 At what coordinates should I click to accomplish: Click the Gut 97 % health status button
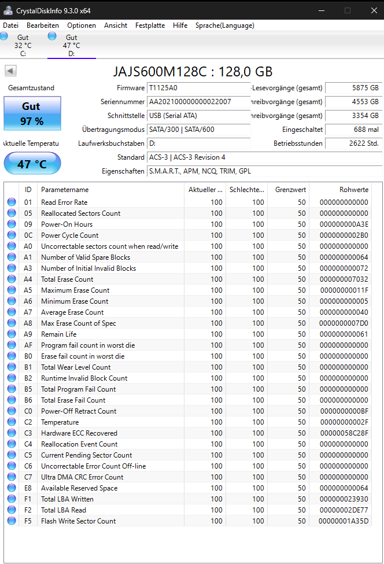(32, 113)
